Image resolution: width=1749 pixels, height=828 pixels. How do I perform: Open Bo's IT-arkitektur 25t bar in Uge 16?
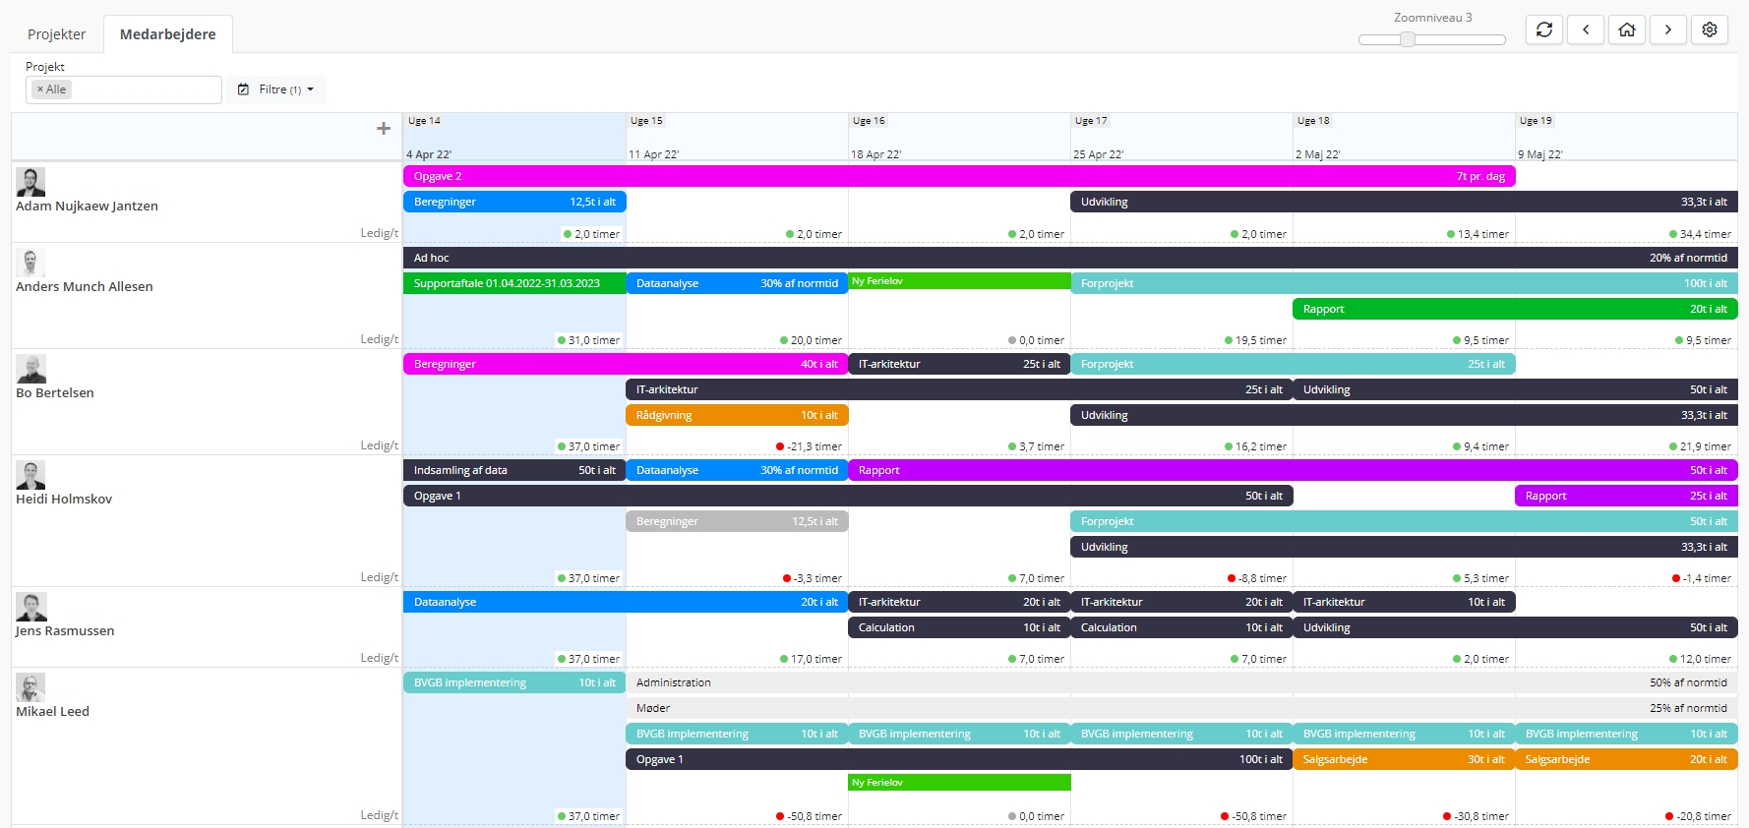pyautogui.click(x=959, y=364)
